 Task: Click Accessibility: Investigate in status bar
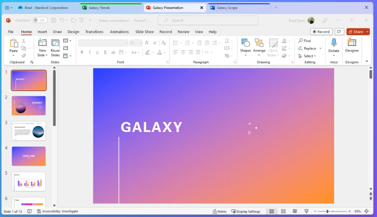pos(57,211)
